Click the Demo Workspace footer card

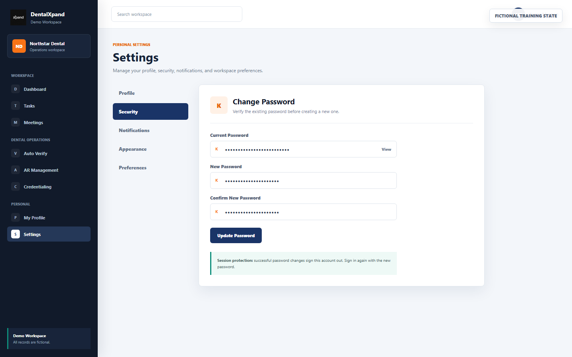coord(49,339)
